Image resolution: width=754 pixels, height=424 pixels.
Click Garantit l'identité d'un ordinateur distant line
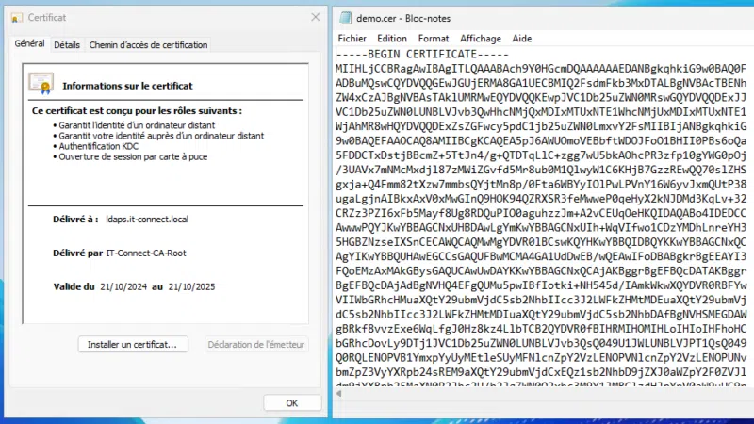pyautogui.click(x=137, y=125)
